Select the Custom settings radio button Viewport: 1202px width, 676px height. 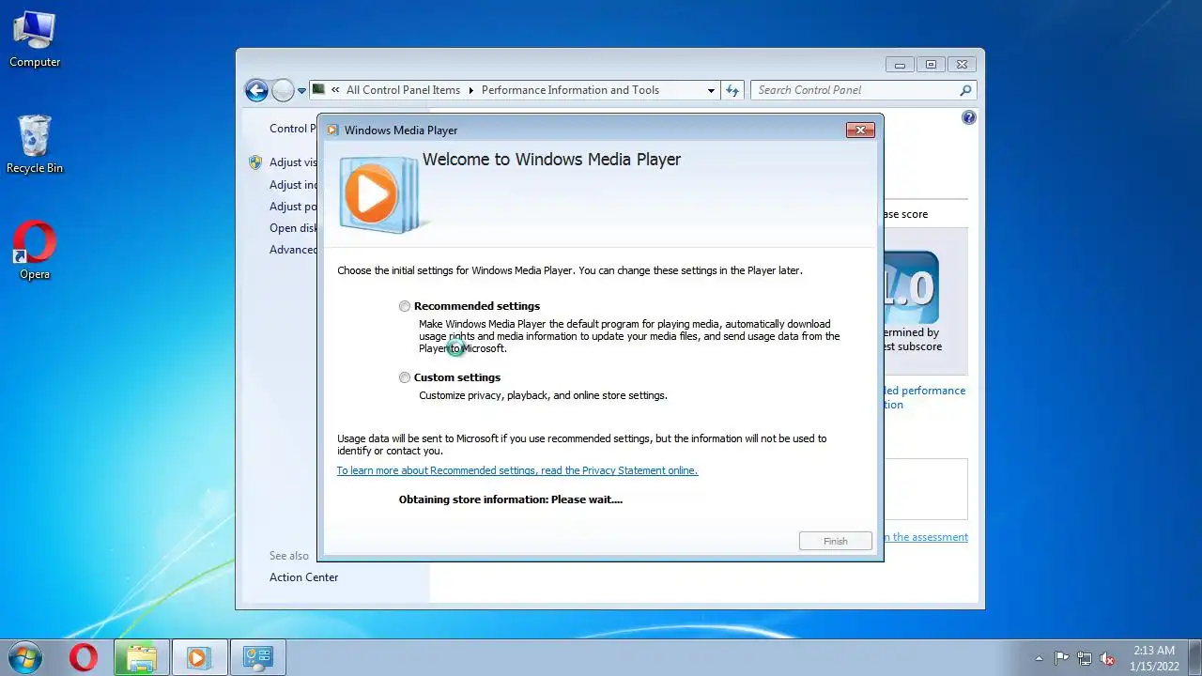pyautogui.click(x=405, y=377)
